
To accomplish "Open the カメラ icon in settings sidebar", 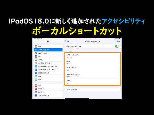I will tap(36, 60).
